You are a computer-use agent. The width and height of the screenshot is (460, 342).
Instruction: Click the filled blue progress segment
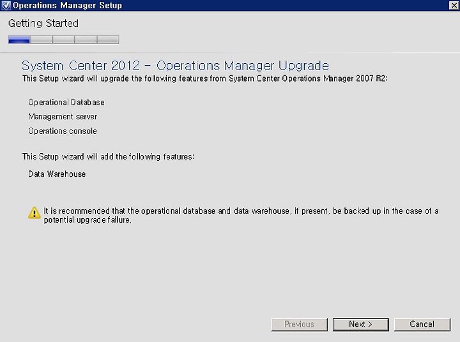coord(19,40)
